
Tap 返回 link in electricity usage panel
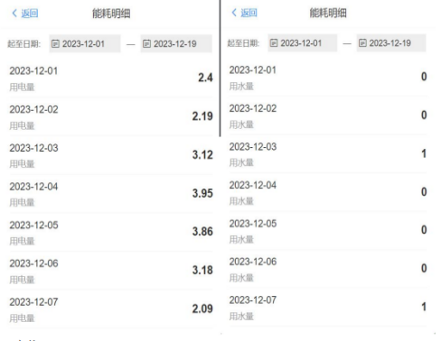(x=30, y=14)
